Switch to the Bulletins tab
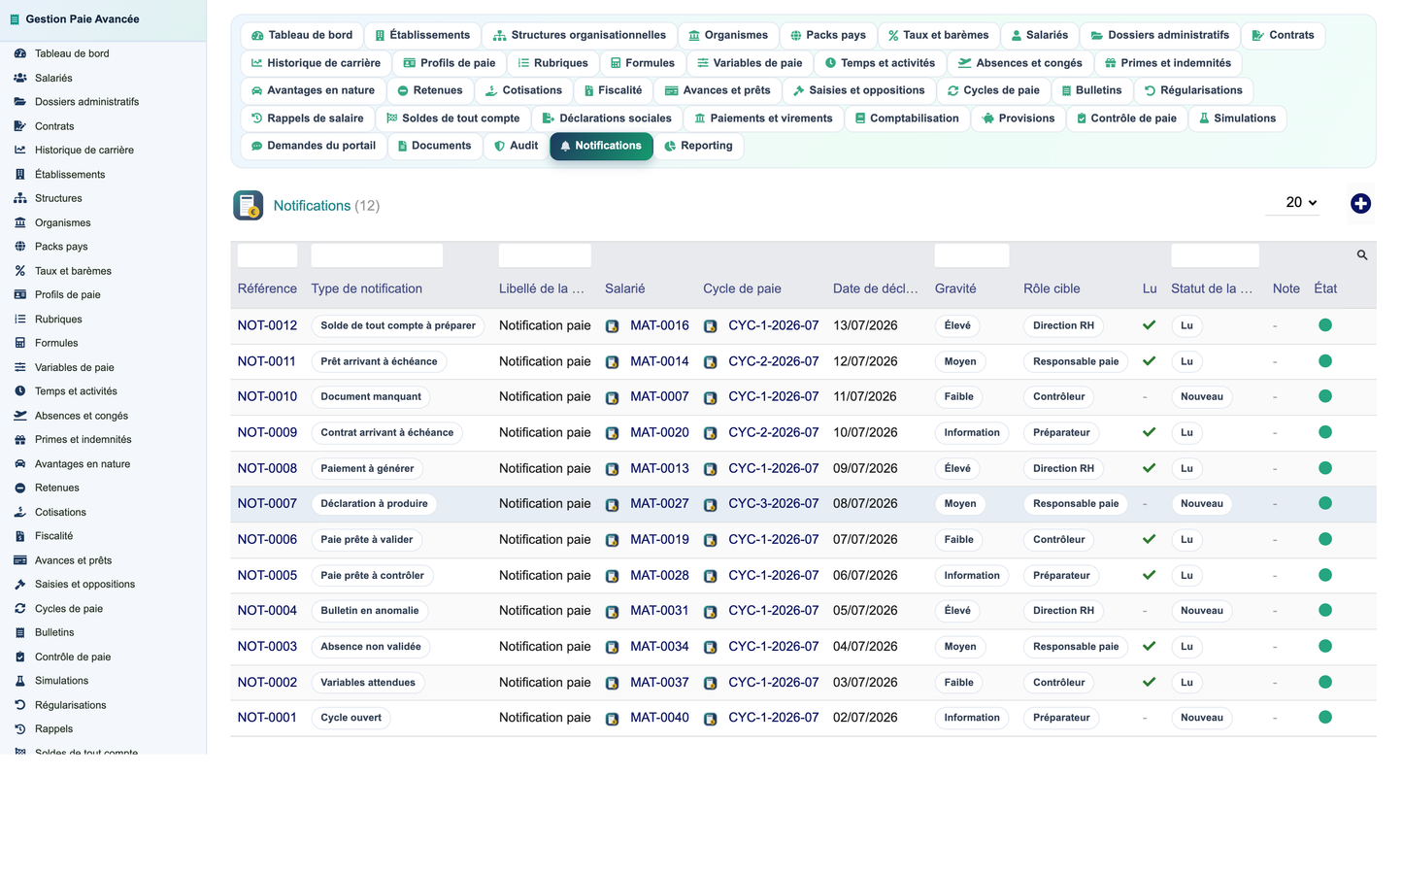This screenshot has height=877, width=1403. pos(1091,90)
